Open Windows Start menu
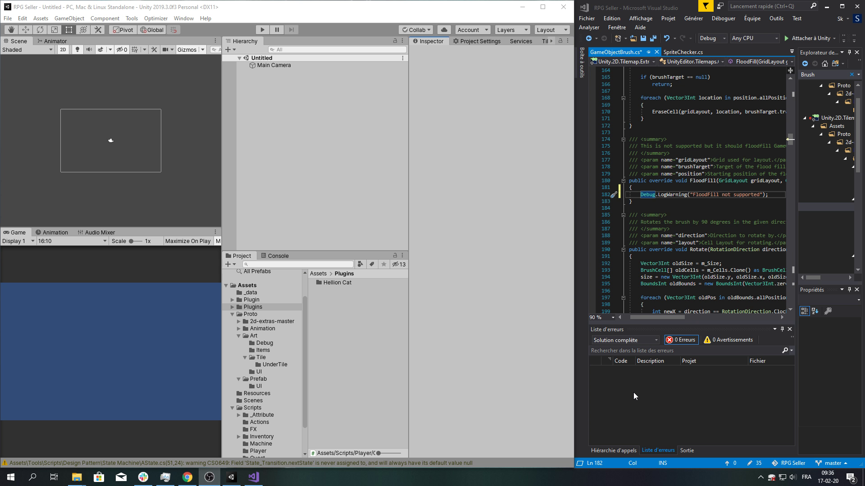 (x=11, y=477)
